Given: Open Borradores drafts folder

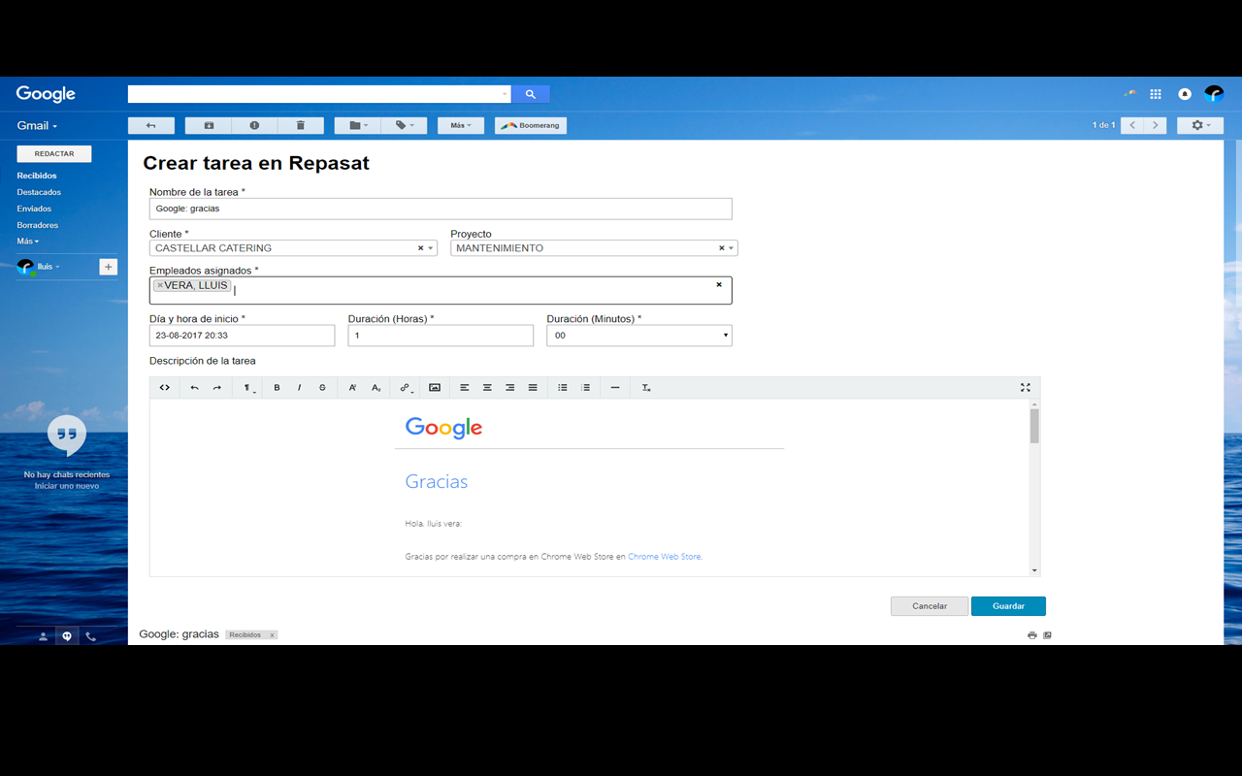Looking at the screenshot, I should pos(38,225).
